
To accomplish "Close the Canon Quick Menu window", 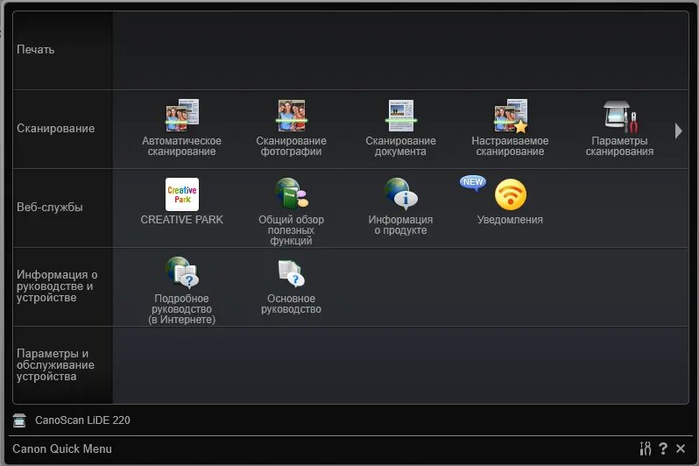I will pyautogui.click(x=681, y=448).
